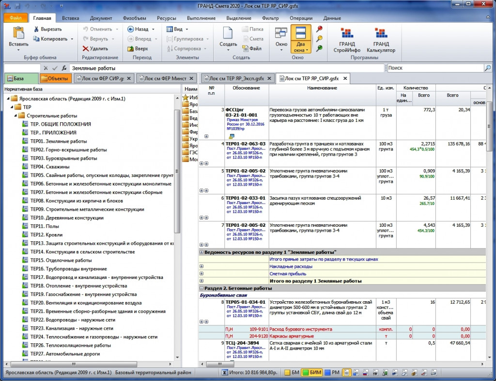The width and height of the screenshot is (496, 381).
Task: Expand the Накладные расходы row
Action: point(201,266)
